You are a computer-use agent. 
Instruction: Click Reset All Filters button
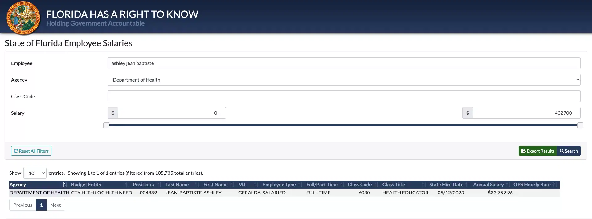click(x=31, y=151)
